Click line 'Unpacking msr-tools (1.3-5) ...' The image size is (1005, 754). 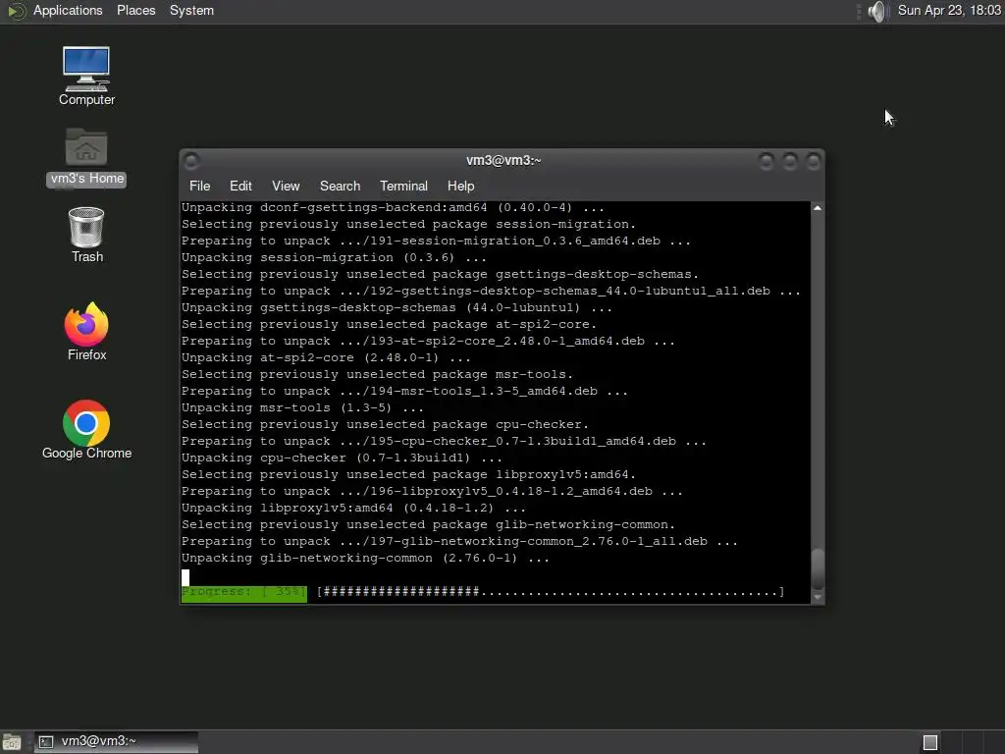(x=302, y=407)
